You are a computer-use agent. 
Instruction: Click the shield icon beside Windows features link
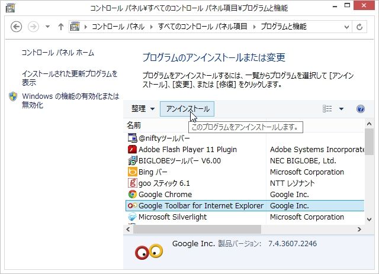(13, 96)
